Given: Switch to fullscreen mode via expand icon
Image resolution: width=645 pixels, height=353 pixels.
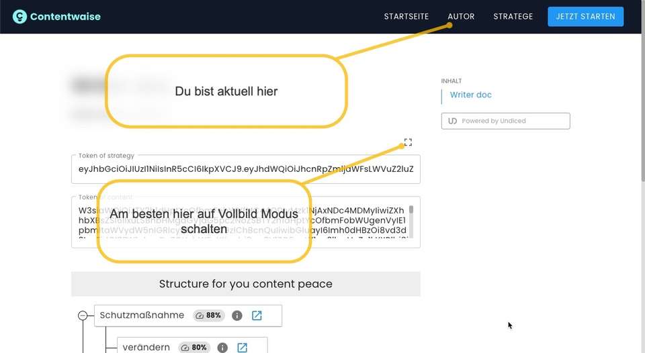Looking at the screenshot, I should (408, 142).
